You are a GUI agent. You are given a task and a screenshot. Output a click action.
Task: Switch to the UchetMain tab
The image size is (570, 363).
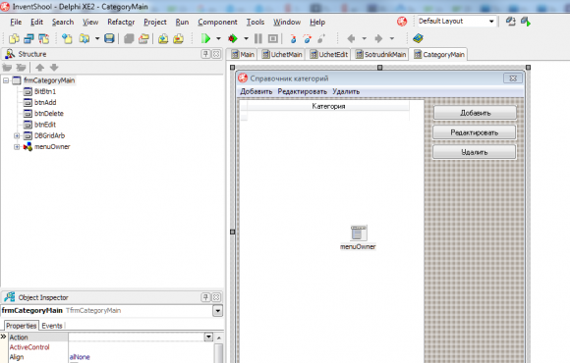(282, 55)
